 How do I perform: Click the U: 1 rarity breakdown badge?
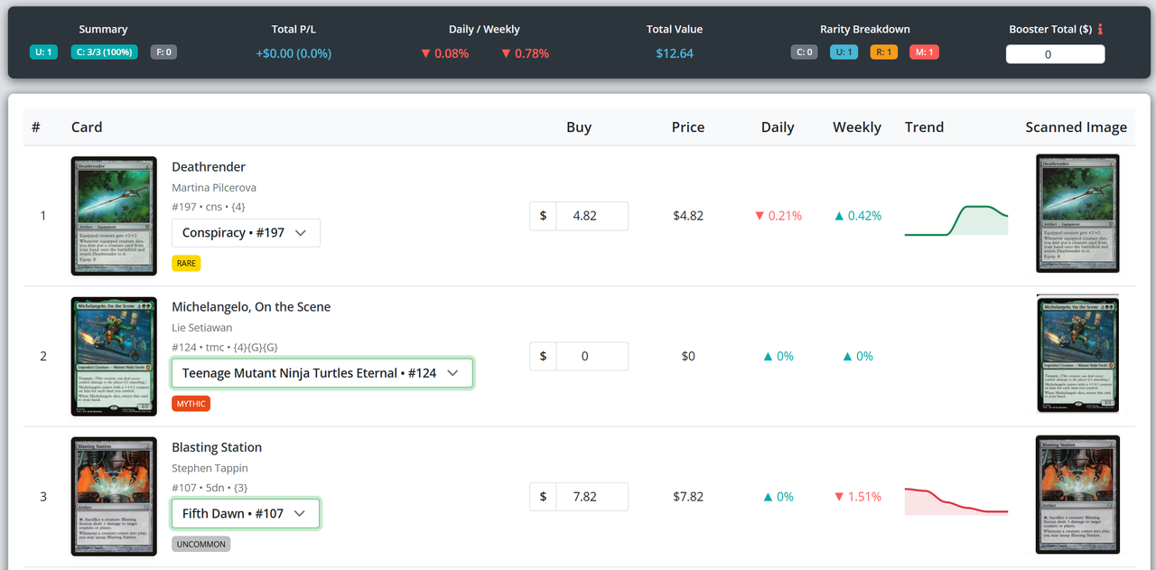[x=844, y=51]
